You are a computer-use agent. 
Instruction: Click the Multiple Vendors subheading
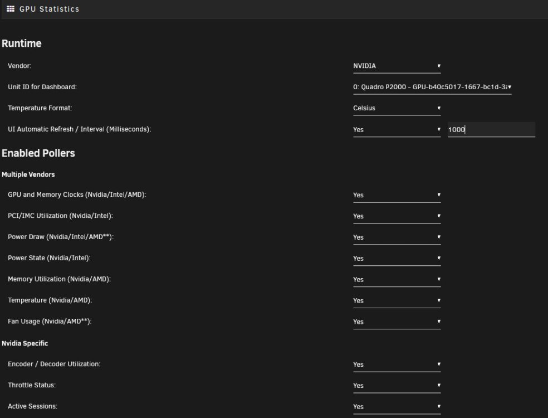pos(28,174)
